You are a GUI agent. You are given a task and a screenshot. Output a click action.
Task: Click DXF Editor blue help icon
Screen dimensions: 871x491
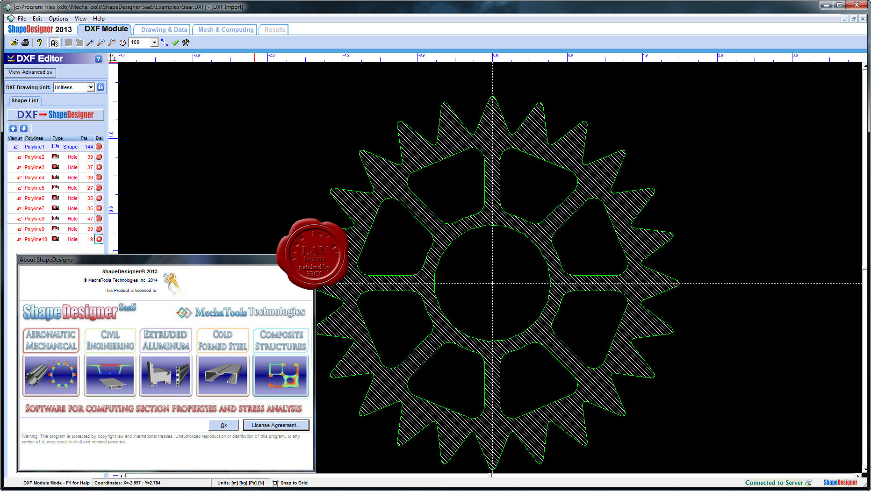[x=99, y=59]
